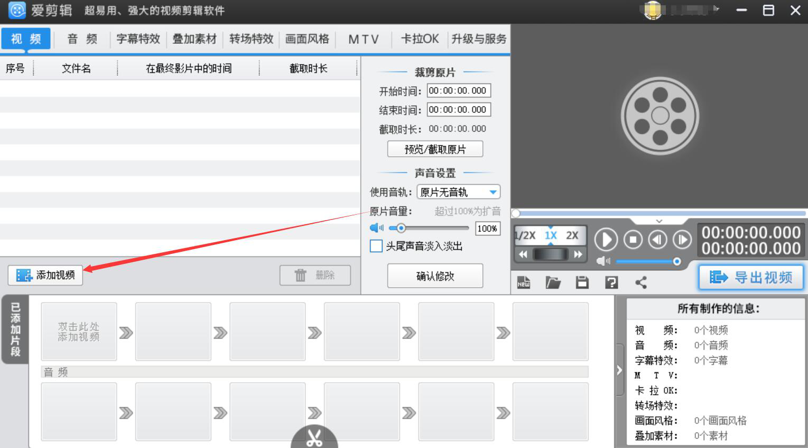The image size is (808, 448).
Task: Collapse the preview panel with the chevron under the progress bar
Action: click(659, 221)
